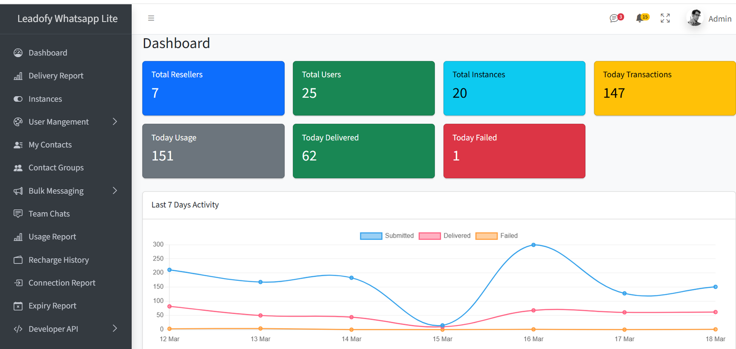The image size is (736, 349).
Task: Select the Today Failed card
Action: coord(514,151)
